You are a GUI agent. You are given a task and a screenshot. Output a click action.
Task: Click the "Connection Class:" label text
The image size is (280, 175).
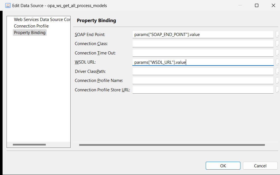tap(91, 44)
